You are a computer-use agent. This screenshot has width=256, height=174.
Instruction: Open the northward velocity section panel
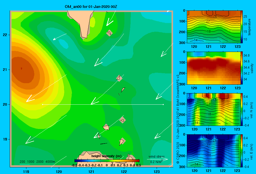[214, 110]
